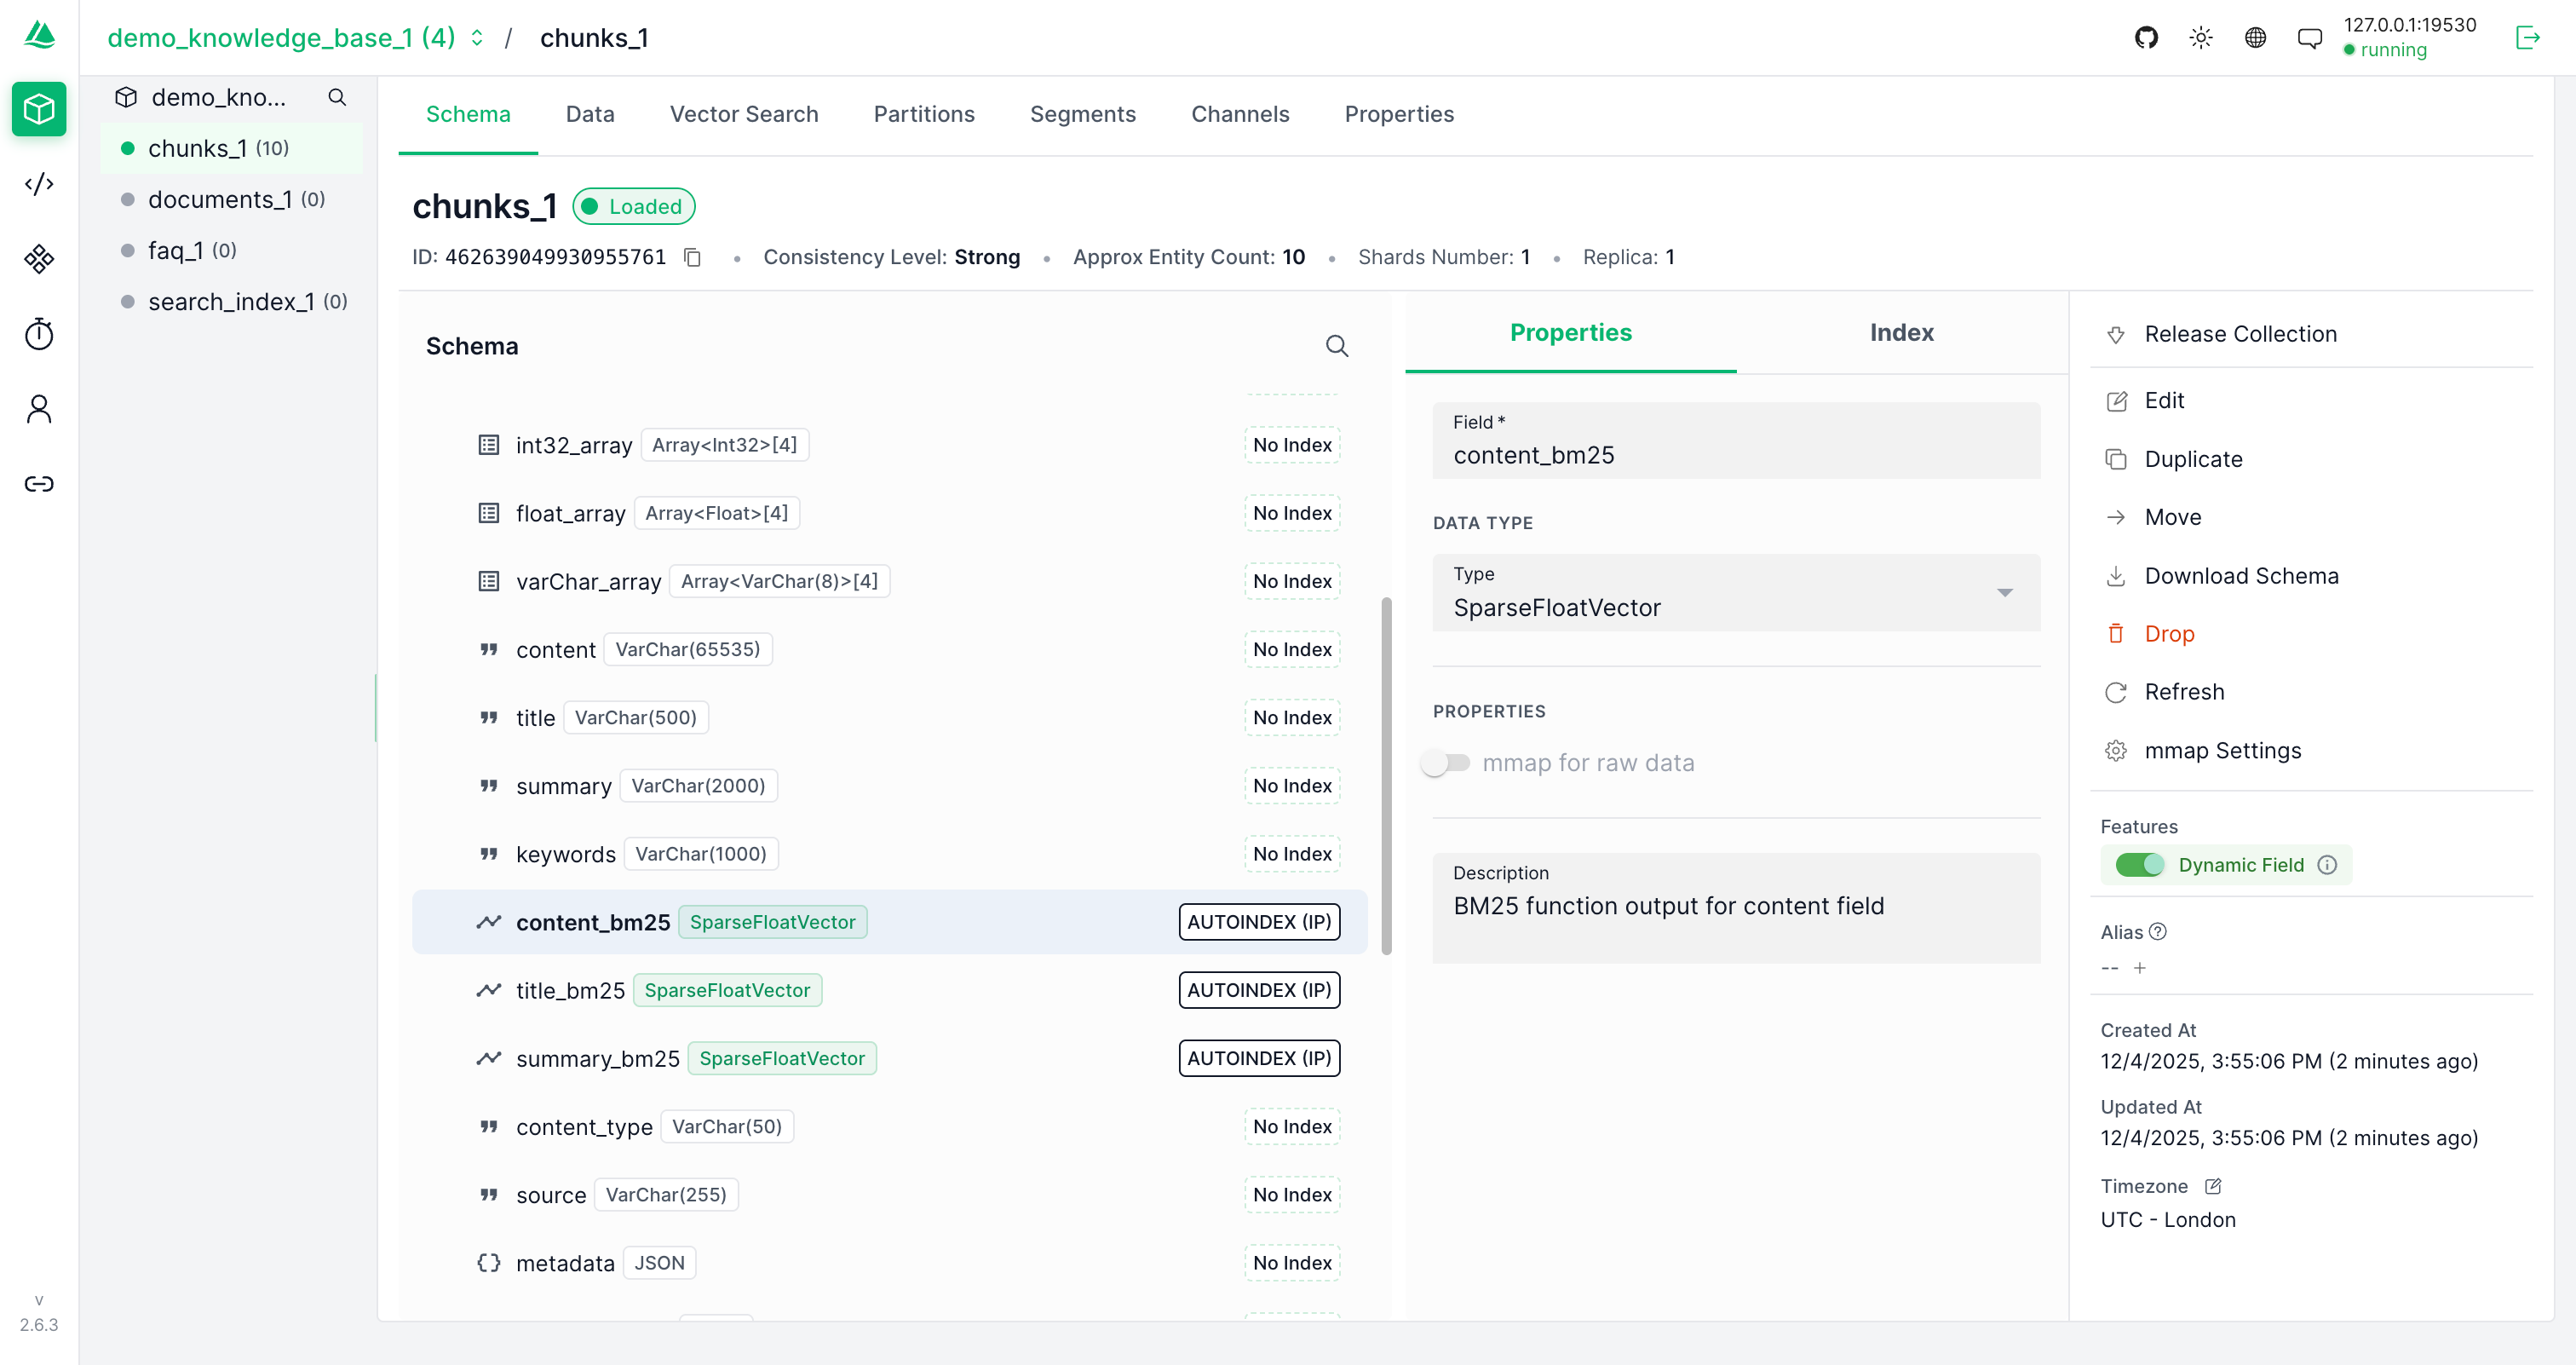Open the SparseFloatVector data type dropdown

pos(2005,592)
